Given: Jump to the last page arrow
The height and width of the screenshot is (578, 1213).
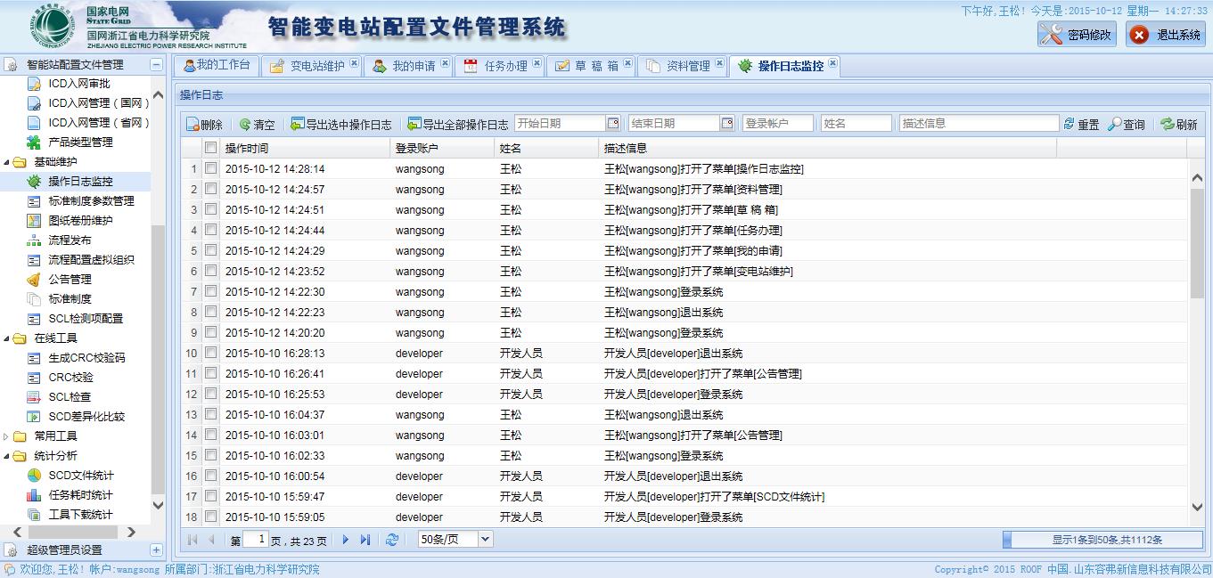Looking at the screenshot, I should click(365, 540).
